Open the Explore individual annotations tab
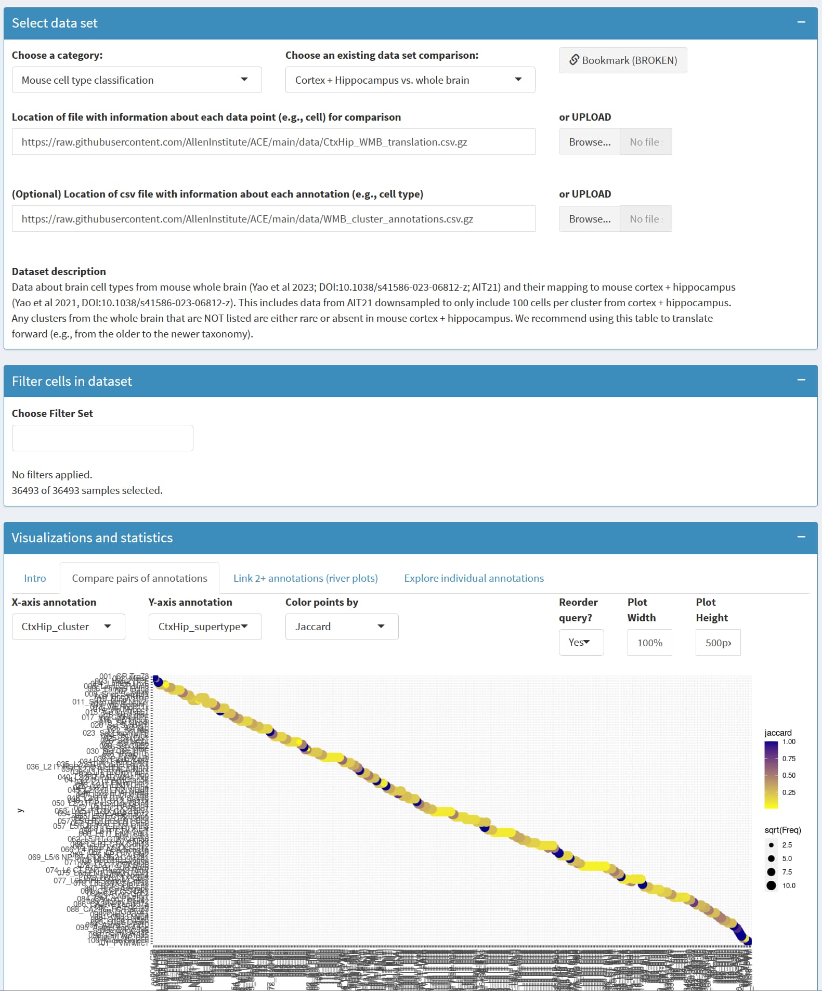The height and width of the screenshot is (991, 822). (474, 578)
